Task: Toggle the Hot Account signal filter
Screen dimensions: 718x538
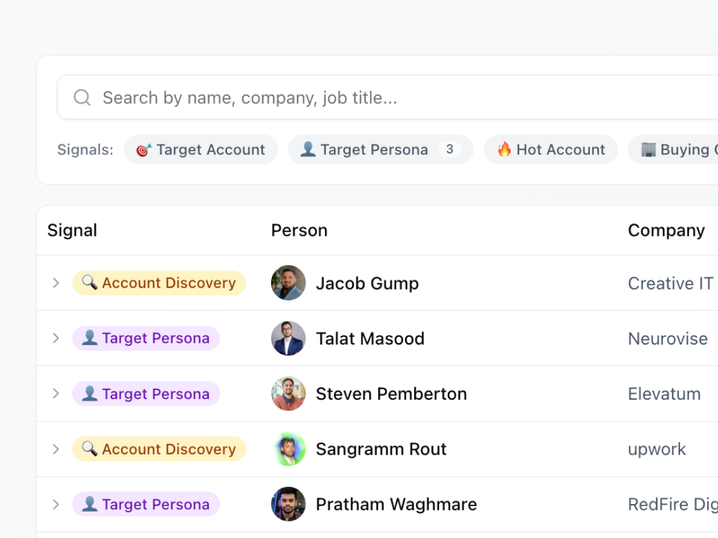Action: point(551,149)
